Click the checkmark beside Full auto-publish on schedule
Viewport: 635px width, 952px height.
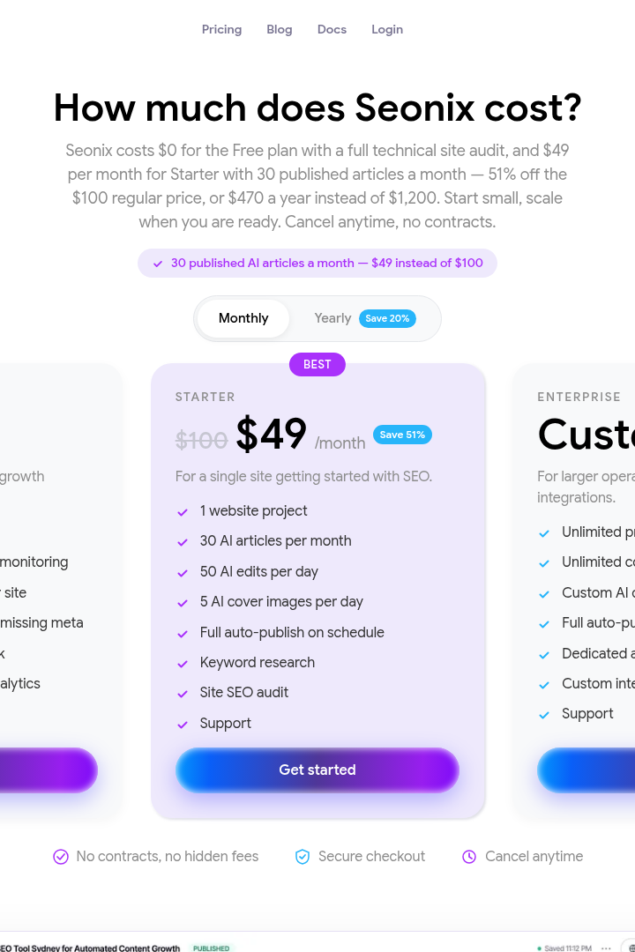click(x=183, y=633)
